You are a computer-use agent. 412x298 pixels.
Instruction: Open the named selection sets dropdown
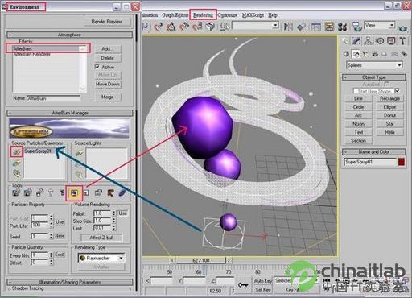tap(255, 26)
